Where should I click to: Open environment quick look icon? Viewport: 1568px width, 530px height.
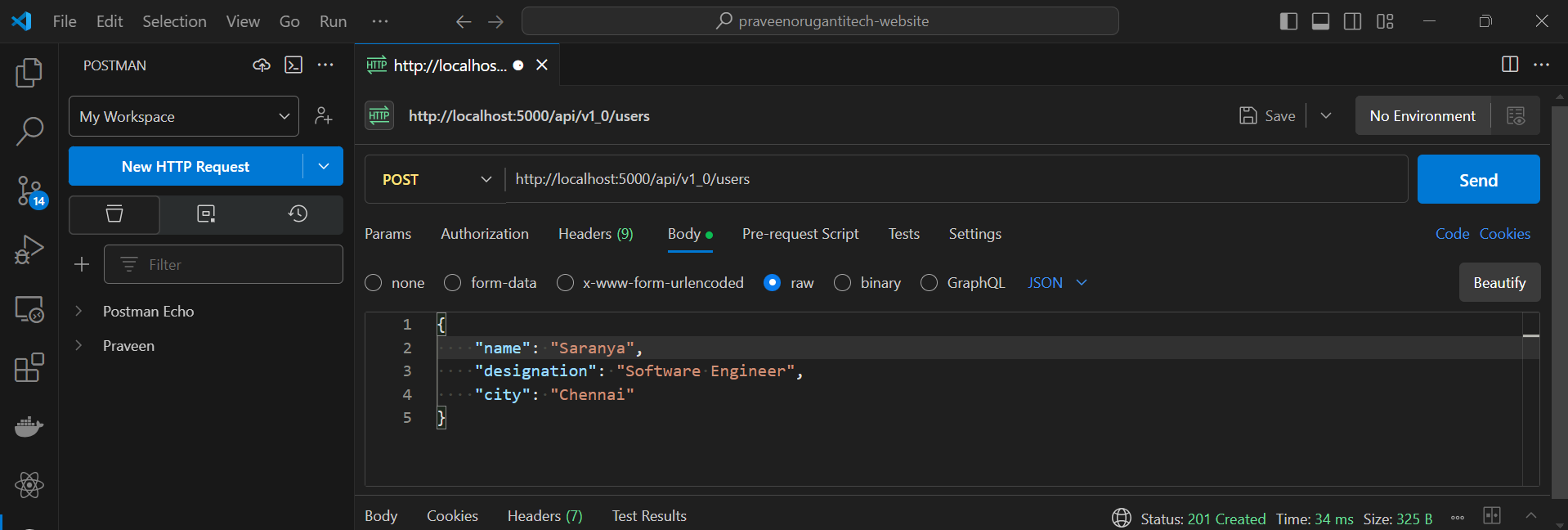coord(1516,116)
